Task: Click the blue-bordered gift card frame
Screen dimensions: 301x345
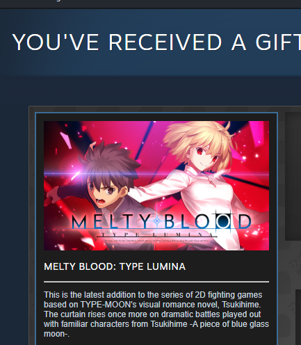Action: click(x=156, y=229)
